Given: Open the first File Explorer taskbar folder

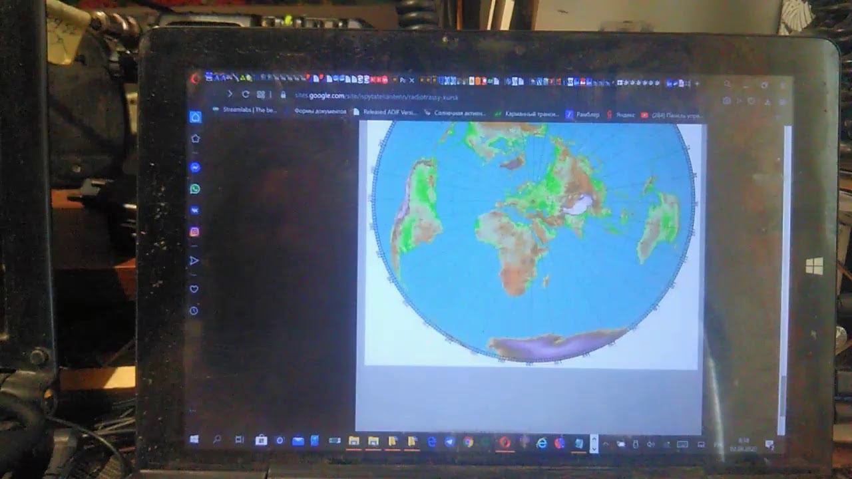Looking at the screenshot, I should [353, 441].
